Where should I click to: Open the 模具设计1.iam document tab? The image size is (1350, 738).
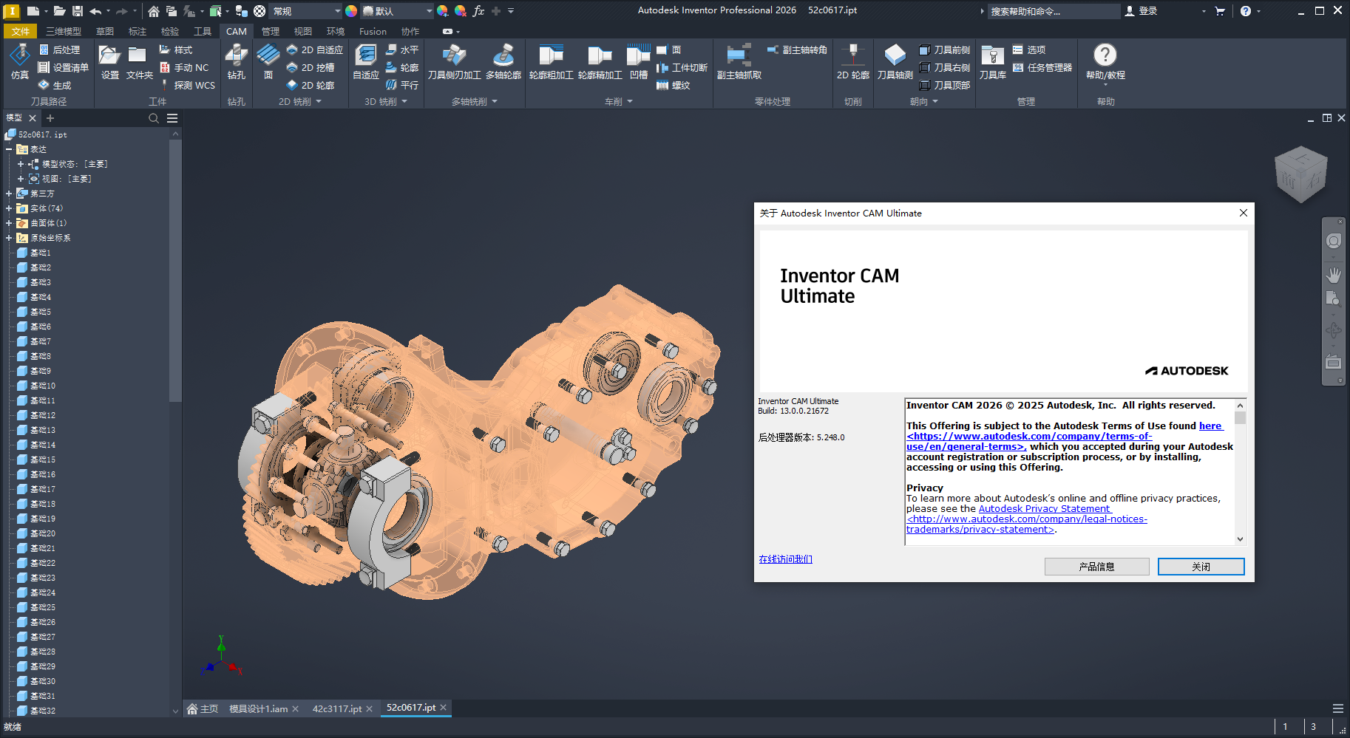click(x=258, y=709)
